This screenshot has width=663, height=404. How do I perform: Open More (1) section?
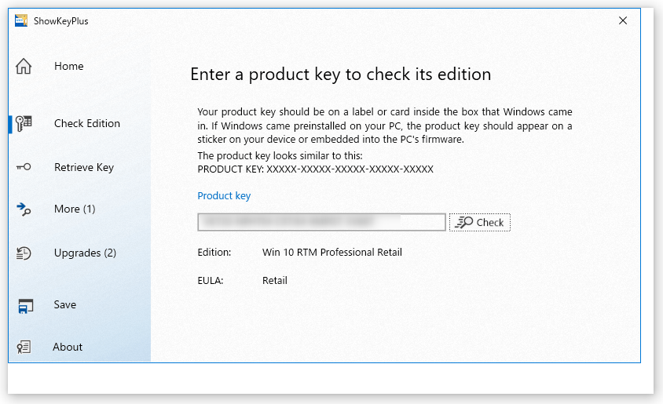click(x=75, y=209)
